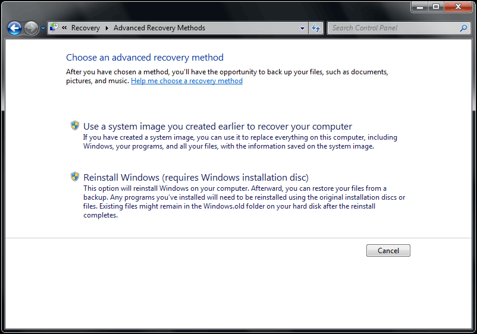Navigate to the Recovery breadcrumb
477x334 pixels.
(86, 28)
